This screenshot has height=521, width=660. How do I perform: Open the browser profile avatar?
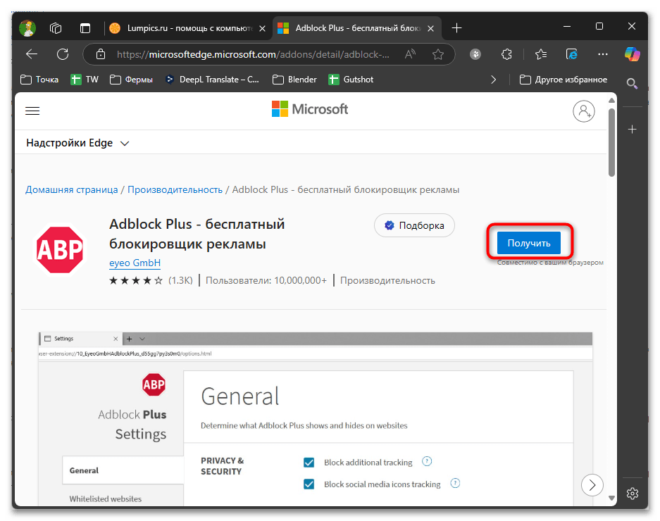27,28
